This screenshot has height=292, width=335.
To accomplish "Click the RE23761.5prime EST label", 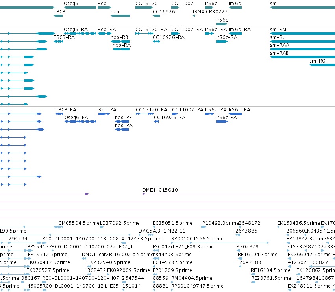I will pyautogui.click(x=271, y=278).
